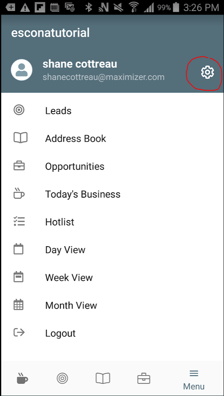This screenshot has width=224, height=396.
Task: Go to Day View
Action: 112,249
